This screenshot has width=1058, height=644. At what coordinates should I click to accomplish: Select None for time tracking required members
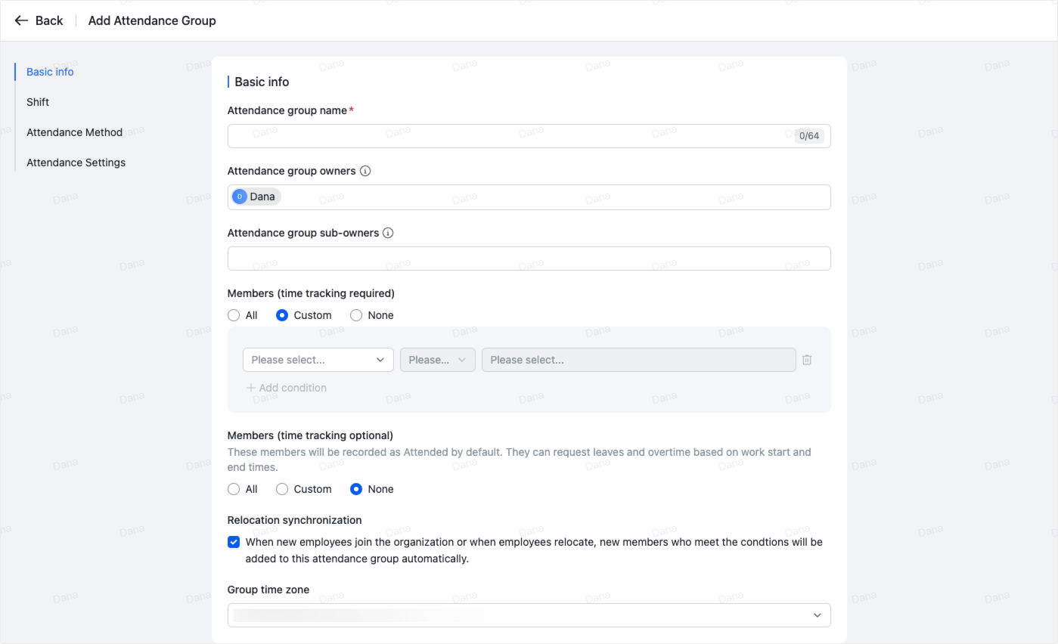355,315
